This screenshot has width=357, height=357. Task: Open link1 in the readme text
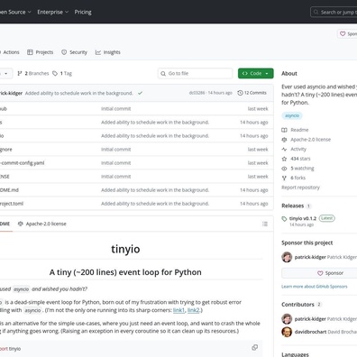click(178, 310)
